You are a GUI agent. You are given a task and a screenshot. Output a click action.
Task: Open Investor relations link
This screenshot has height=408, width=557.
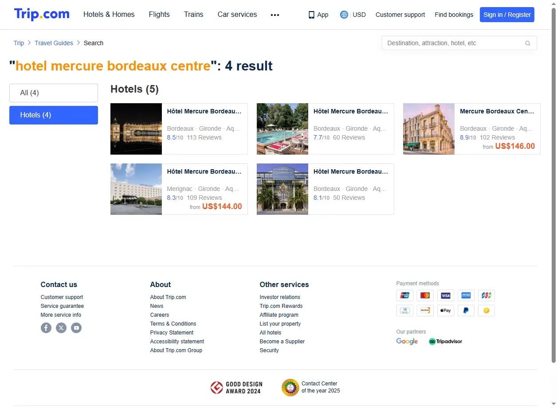[280, 297]
